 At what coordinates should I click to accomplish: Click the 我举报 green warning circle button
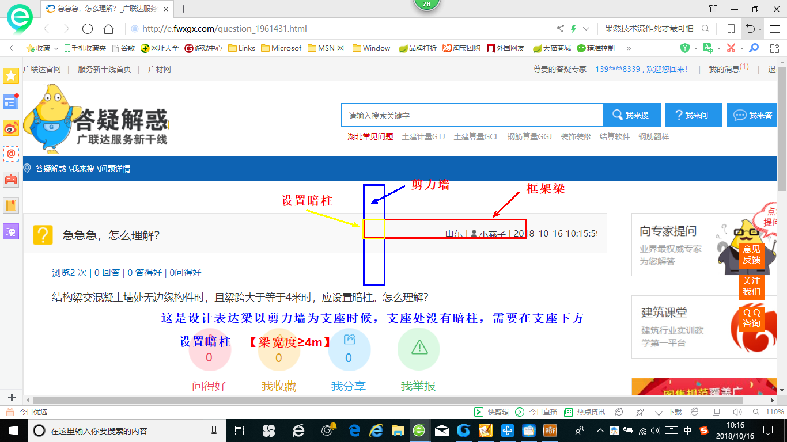(419, 349)
